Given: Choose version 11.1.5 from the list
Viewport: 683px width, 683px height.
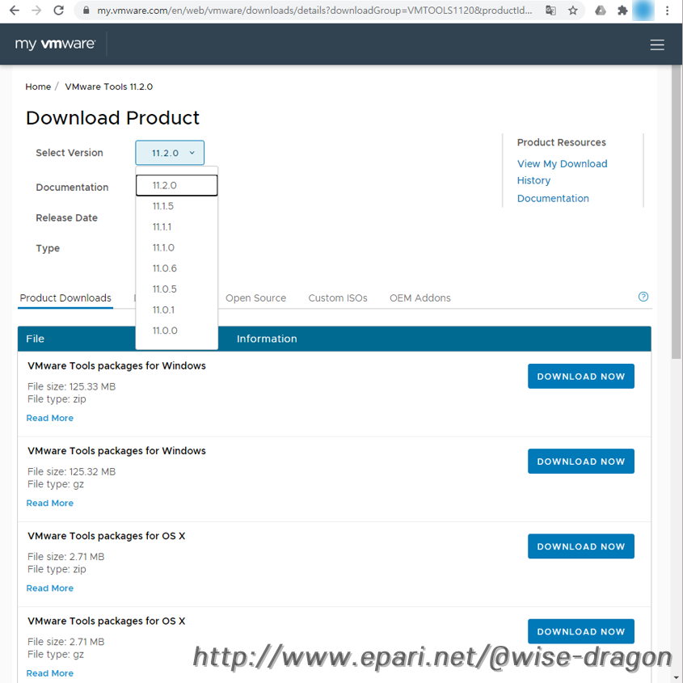Looking at the screenshot, I should [176, 206].
